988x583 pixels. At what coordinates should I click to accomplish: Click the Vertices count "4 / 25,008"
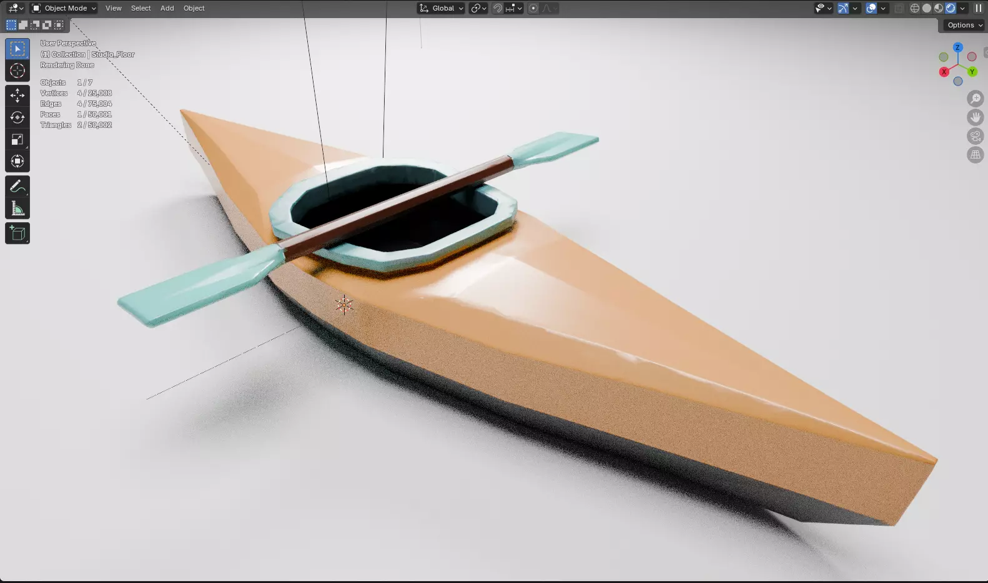tap(95, 93)
